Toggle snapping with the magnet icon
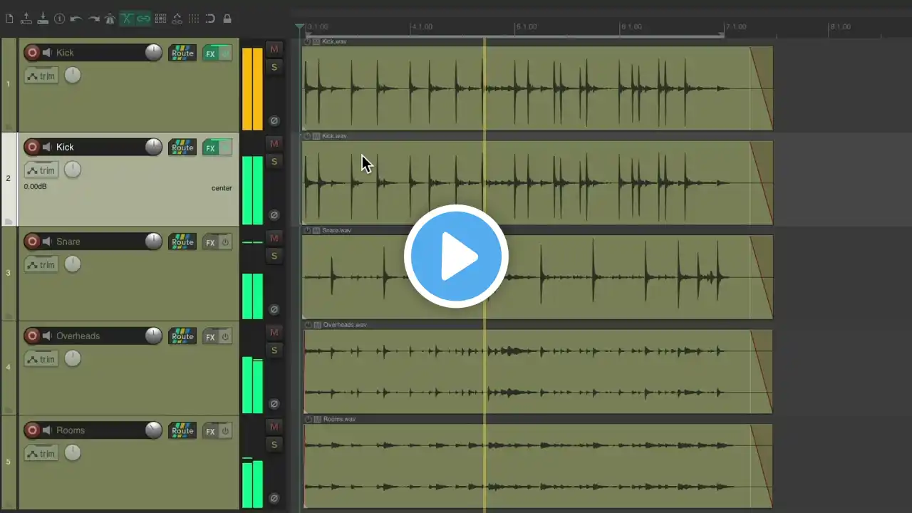This screenshot has height=513, width=912. [210, 19]
